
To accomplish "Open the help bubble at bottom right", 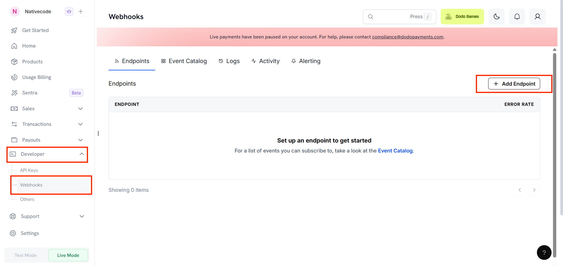I will pyautogui.click(x=544, y=253).
